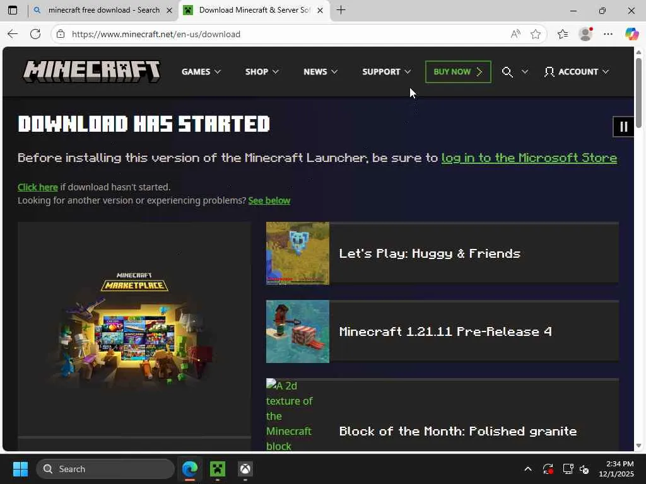Open a new browser tab

(x=341, y=10)
